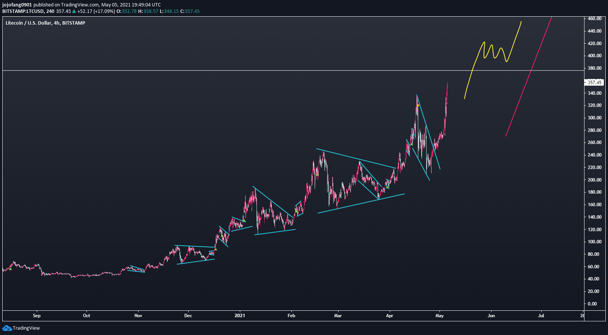Select the red rising trend line

tap(529, 77)
